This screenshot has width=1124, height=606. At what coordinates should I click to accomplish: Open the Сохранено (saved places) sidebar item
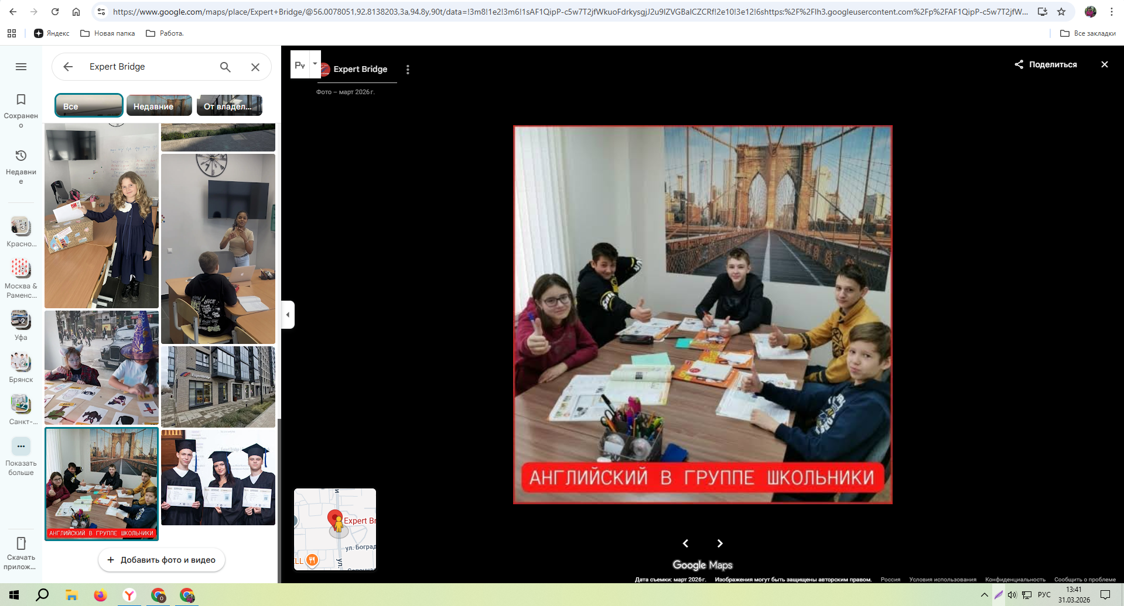click(x=21, y=111)
